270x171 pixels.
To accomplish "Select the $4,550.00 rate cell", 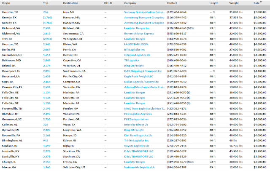I will pyautogui.click(x=260, y=50).
